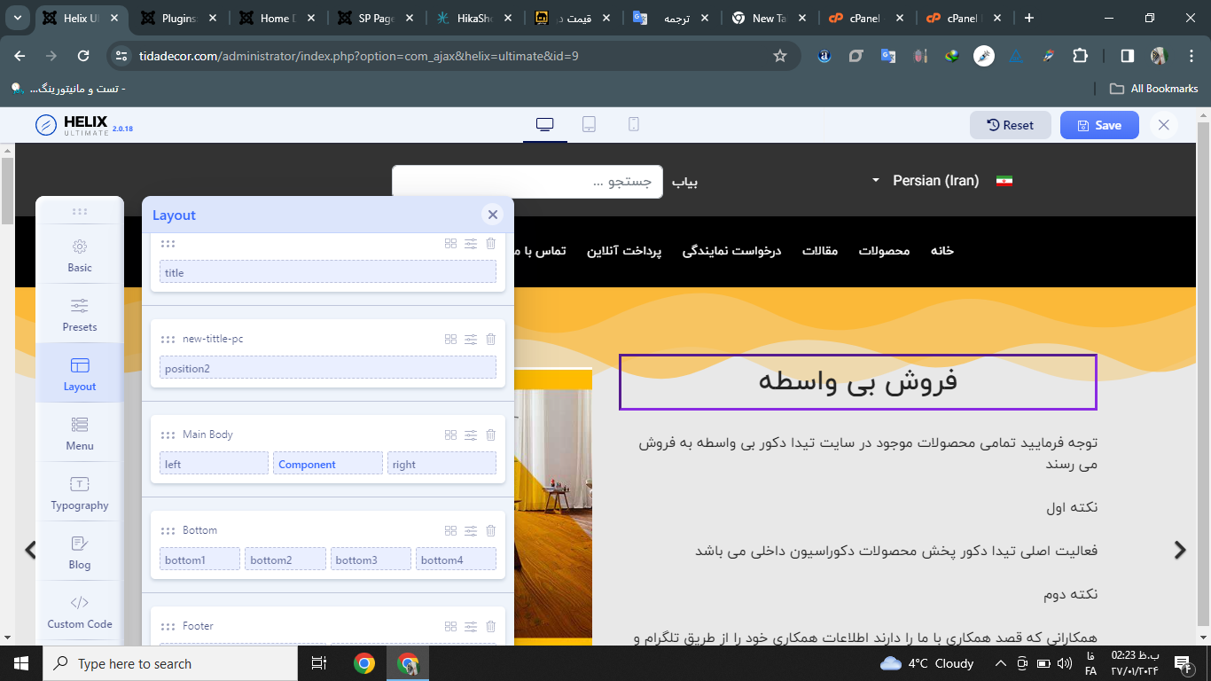Image resolution: width=1211 pixels, height=681 pixels.
Task: Open Presets in Helix sidebar
Action: [x=80, y=315]
